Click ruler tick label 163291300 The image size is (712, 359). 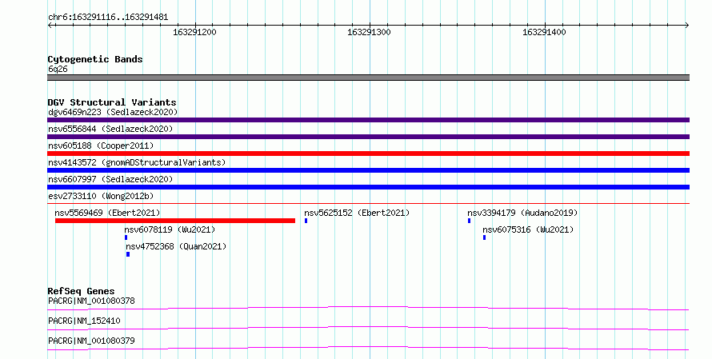[x=369, y=32]
